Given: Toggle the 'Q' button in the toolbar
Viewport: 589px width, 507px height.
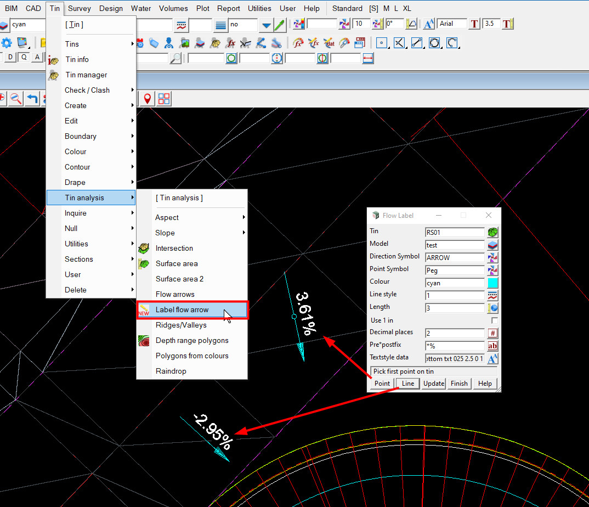Looking at the screenshot, I should (24, 58).
